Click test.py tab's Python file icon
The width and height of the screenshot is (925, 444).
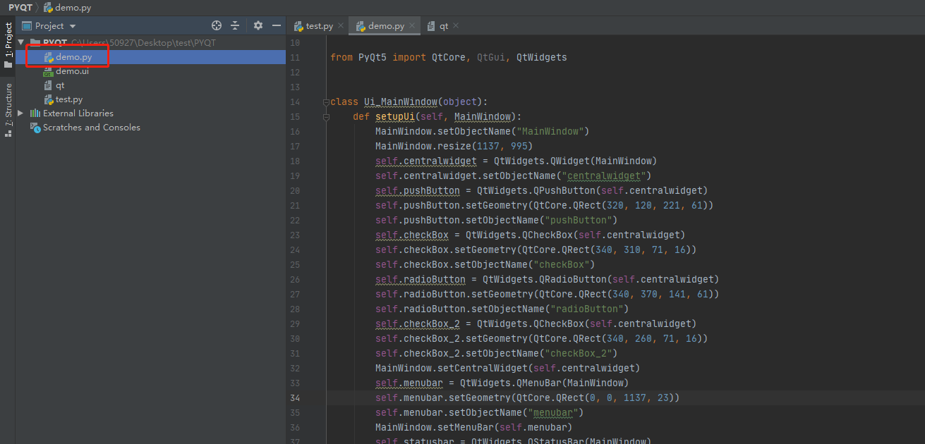[298, 26]
